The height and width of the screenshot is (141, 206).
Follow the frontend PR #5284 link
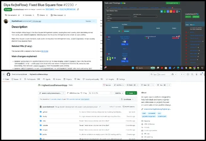click(x=45, y=51)
